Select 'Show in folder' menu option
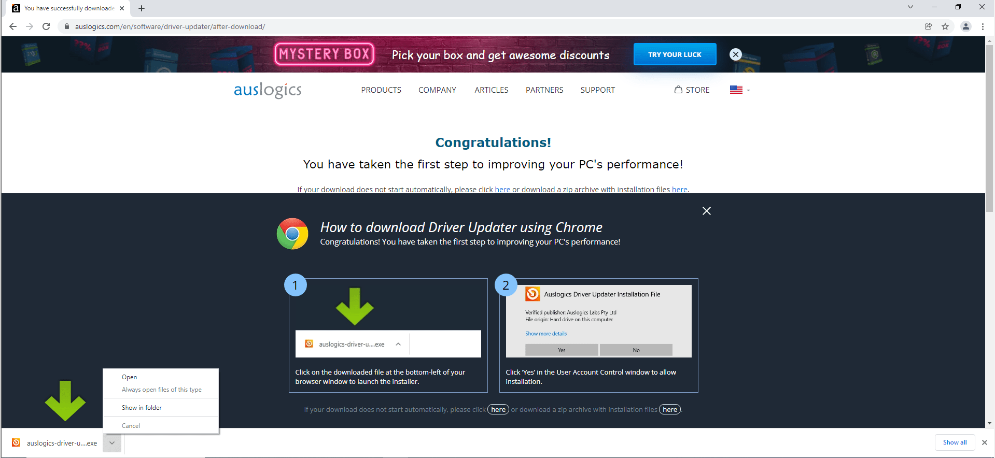The image size is (995, 458). (161, 408)
